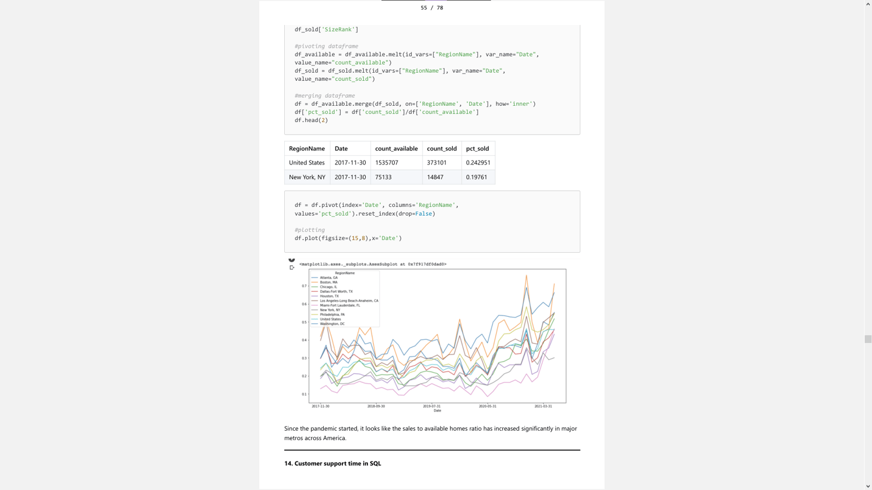872x490 pixels.
Task: Click the 2017-11-30 x-axis tick label
Action: click(x=320, y=406)
